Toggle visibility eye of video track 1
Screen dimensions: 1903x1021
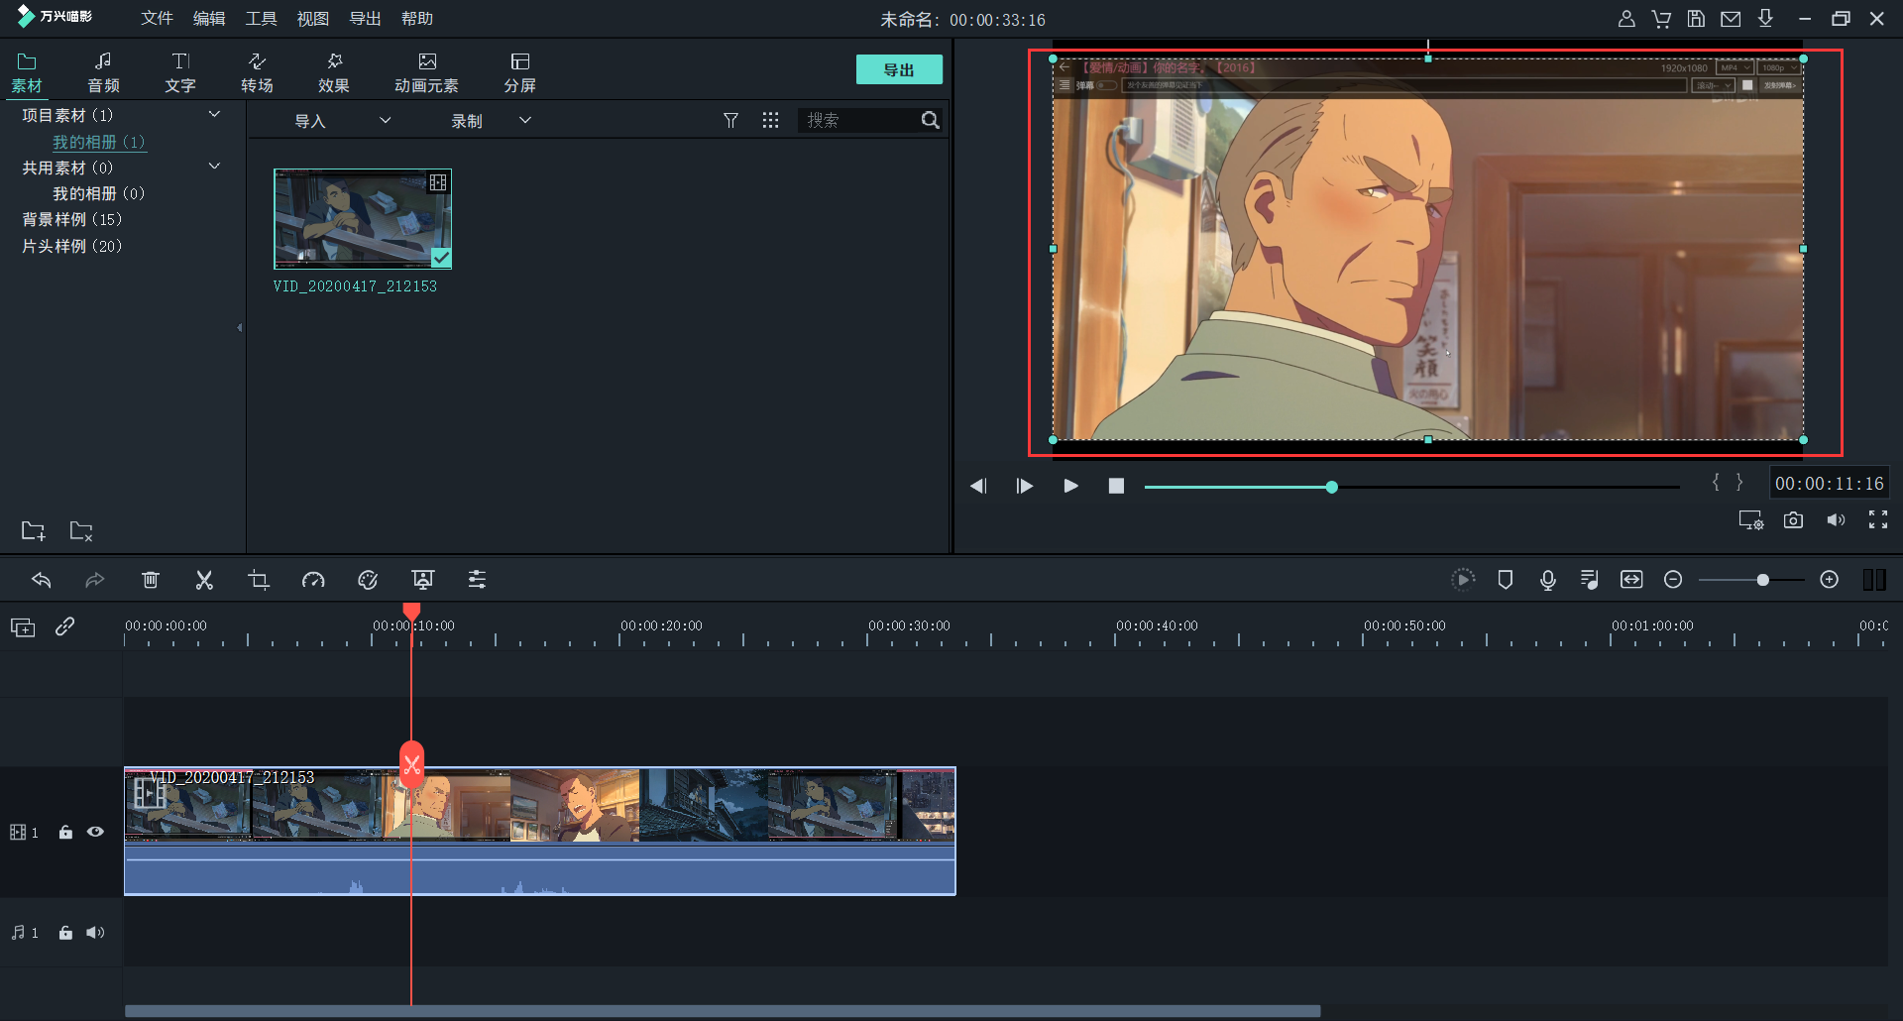[x=95, y=833]
